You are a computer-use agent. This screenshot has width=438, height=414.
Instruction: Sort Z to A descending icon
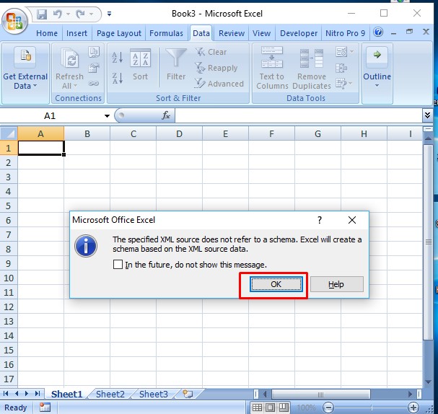[x=118, y=78]
